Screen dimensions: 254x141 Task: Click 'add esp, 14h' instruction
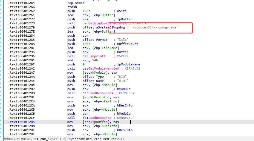(83, 60)
